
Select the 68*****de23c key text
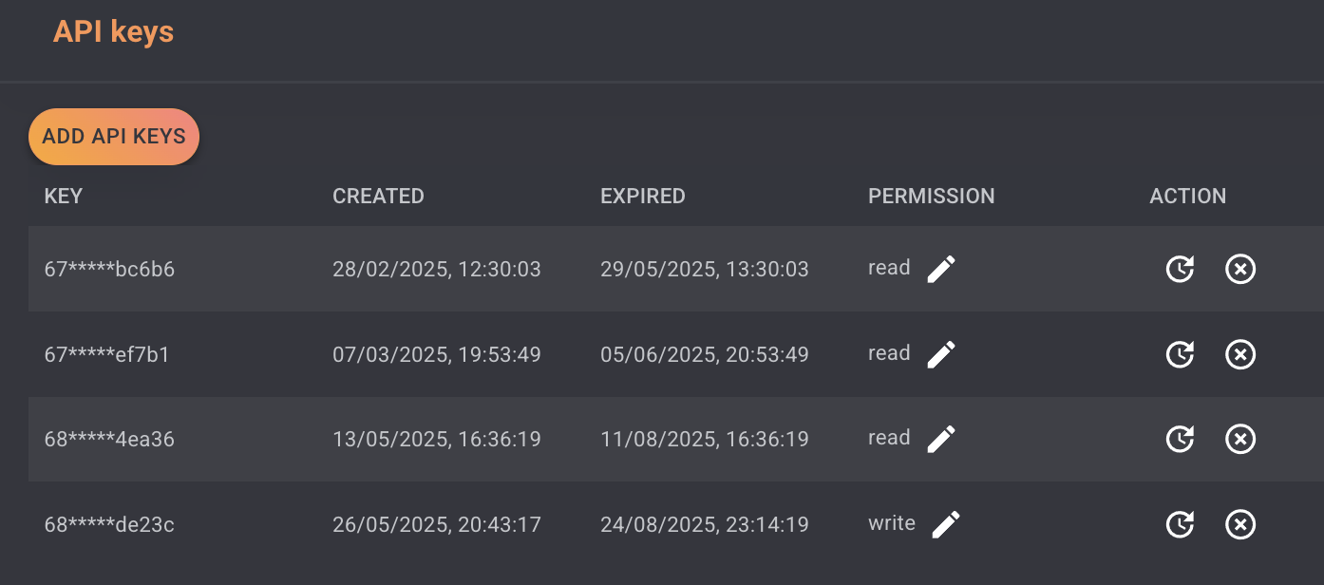109,524
